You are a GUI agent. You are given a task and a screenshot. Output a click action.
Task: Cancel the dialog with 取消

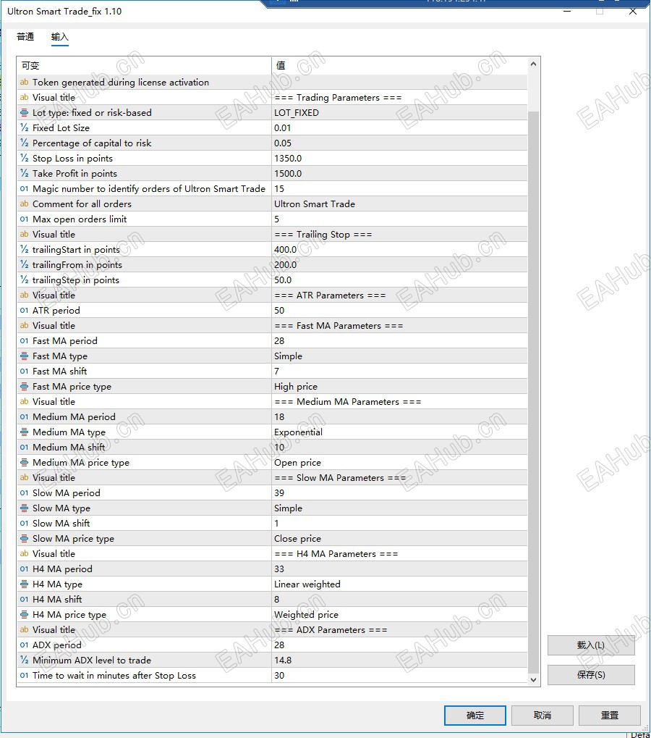[542, 716]
